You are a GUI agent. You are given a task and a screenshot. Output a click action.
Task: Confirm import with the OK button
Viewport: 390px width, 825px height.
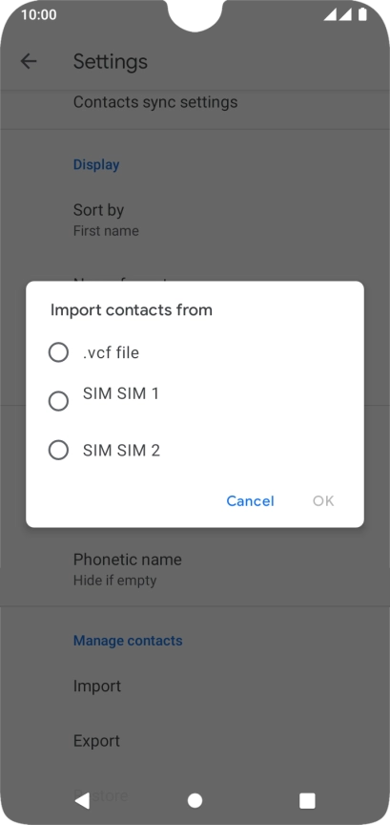pos(323,501)
